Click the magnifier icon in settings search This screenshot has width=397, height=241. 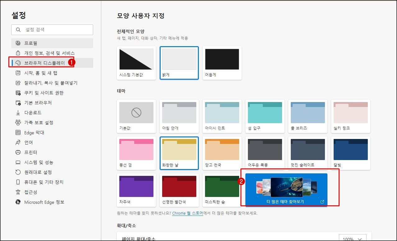[18, 30]
